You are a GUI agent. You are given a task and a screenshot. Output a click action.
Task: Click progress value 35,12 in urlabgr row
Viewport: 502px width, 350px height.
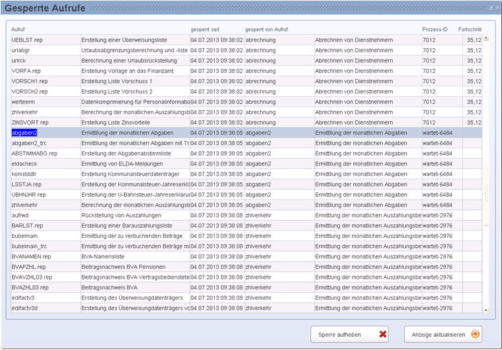pyautogui.click(x=474, y=50)
